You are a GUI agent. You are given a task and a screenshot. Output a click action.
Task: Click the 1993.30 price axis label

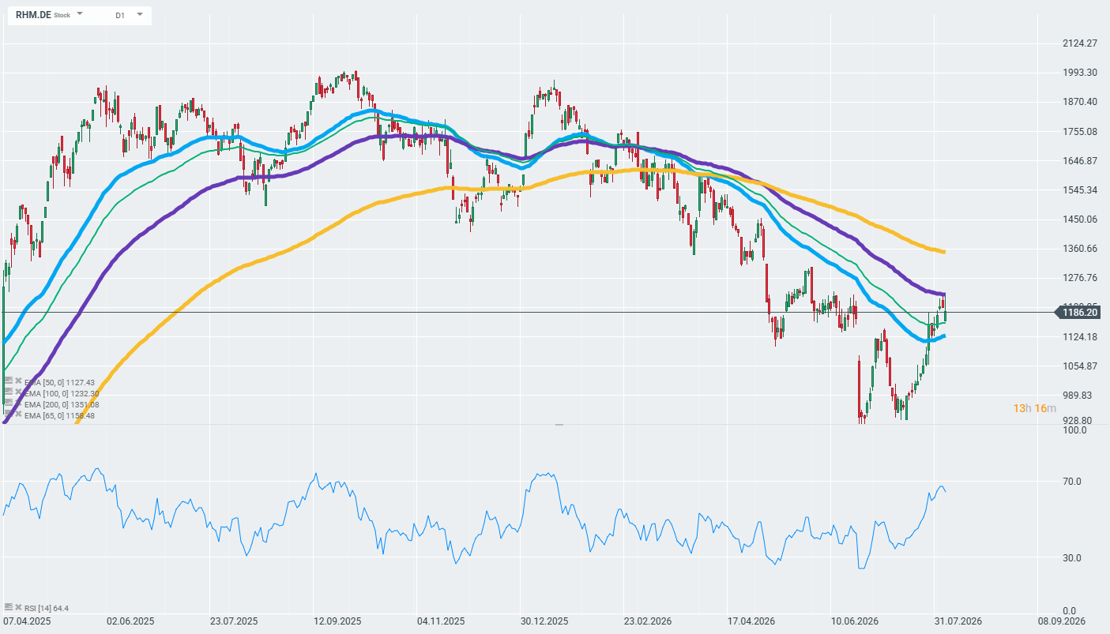pyautogui.click(x=1080, y=73)
